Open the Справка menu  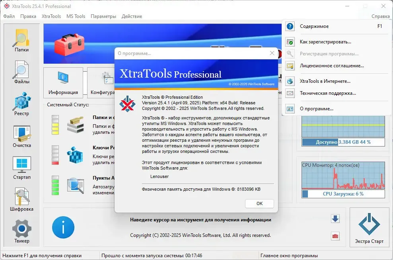380,16
